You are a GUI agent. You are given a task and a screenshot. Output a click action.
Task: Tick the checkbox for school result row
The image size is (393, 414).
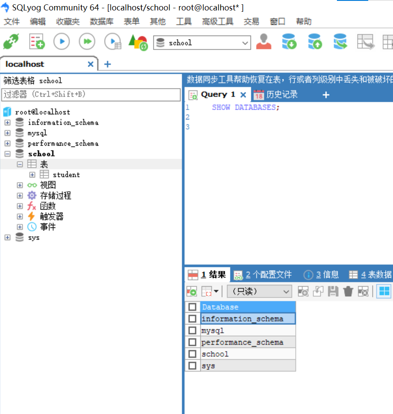click(193, 354)
